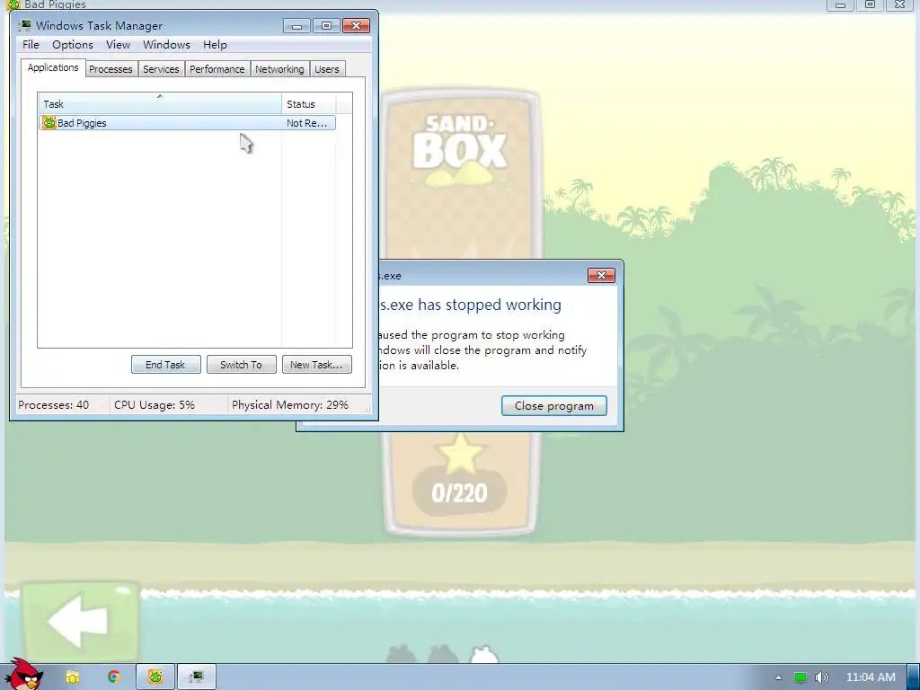
Task: Click the 11:04 AM clock
Action: coord(871,677)
